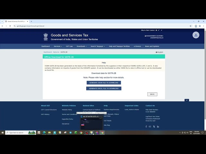The width and height of the screenshot is (206, 154).
Task: Reload the page with the refresh icon
Action: [x=10, y=26]
